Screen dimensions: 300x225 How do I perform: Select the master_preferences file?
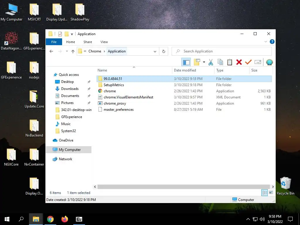pos(184,110)
